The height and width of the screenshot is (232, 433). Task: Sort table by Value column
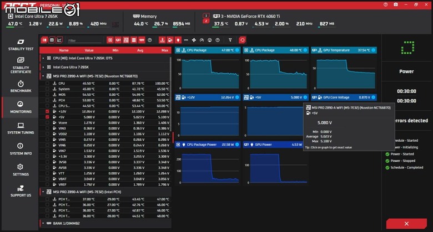[89, 50]
